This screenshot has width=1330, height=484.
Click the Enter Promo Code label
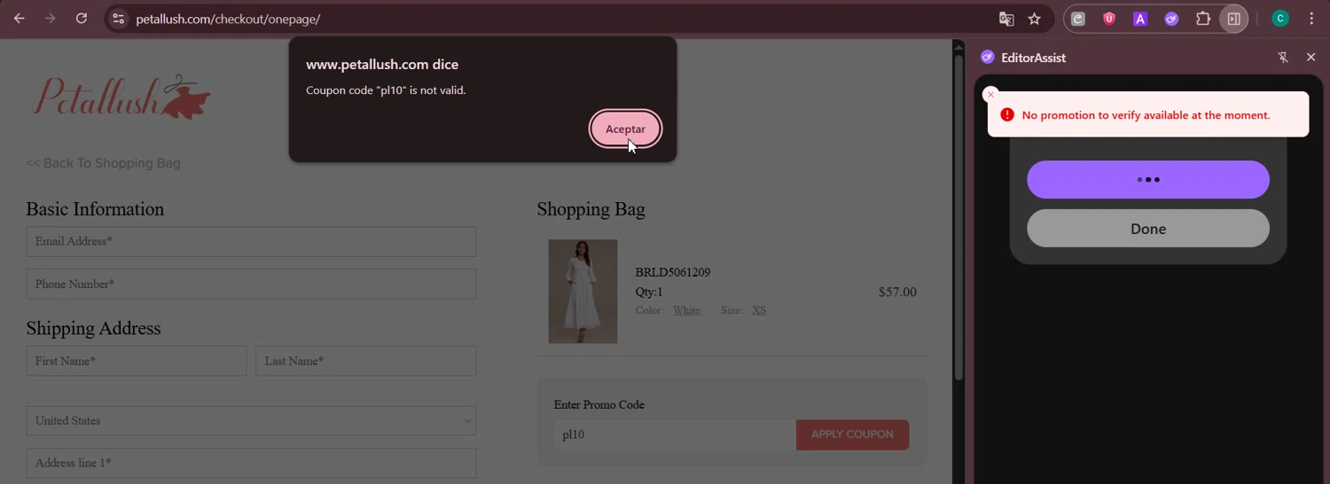point(599,405)
